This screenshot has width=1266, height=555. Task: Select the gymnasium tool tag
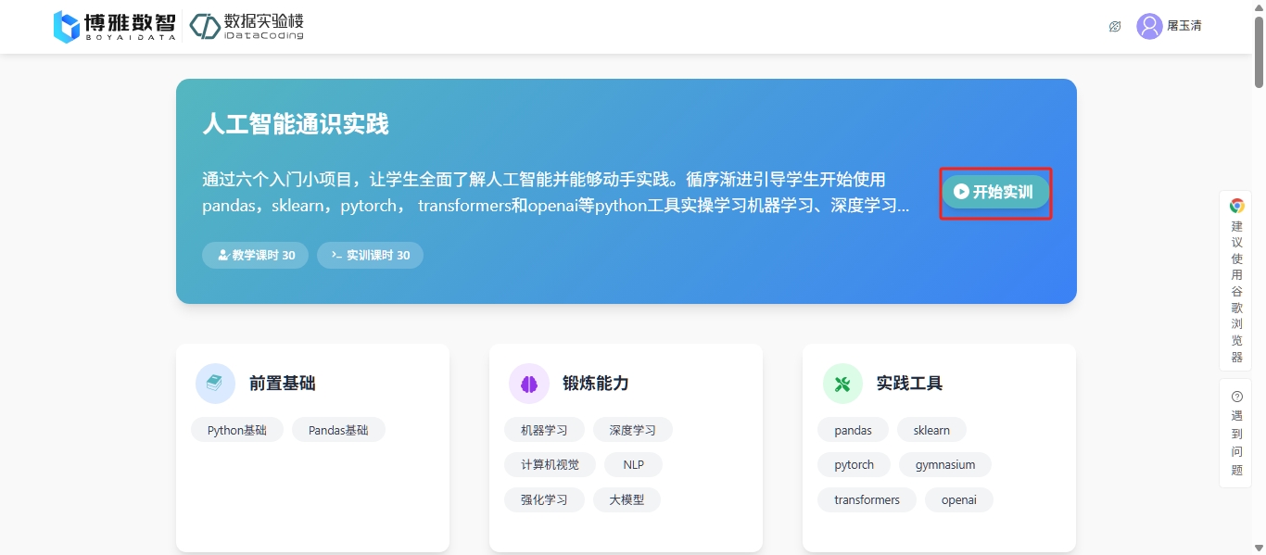click(945, 464)
